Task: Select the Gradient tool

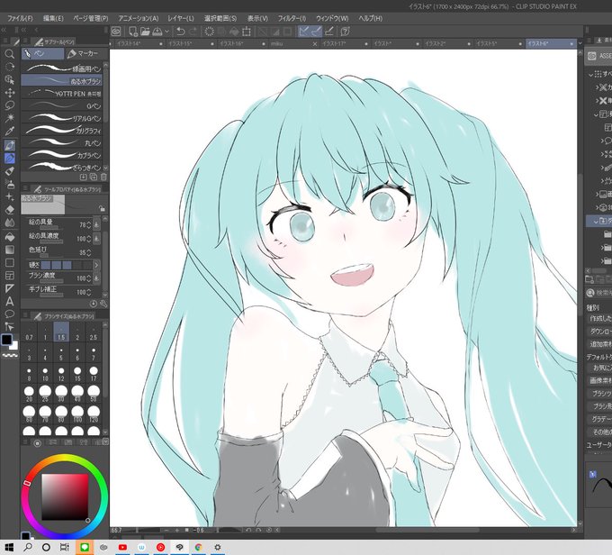Action: [10, 250]
